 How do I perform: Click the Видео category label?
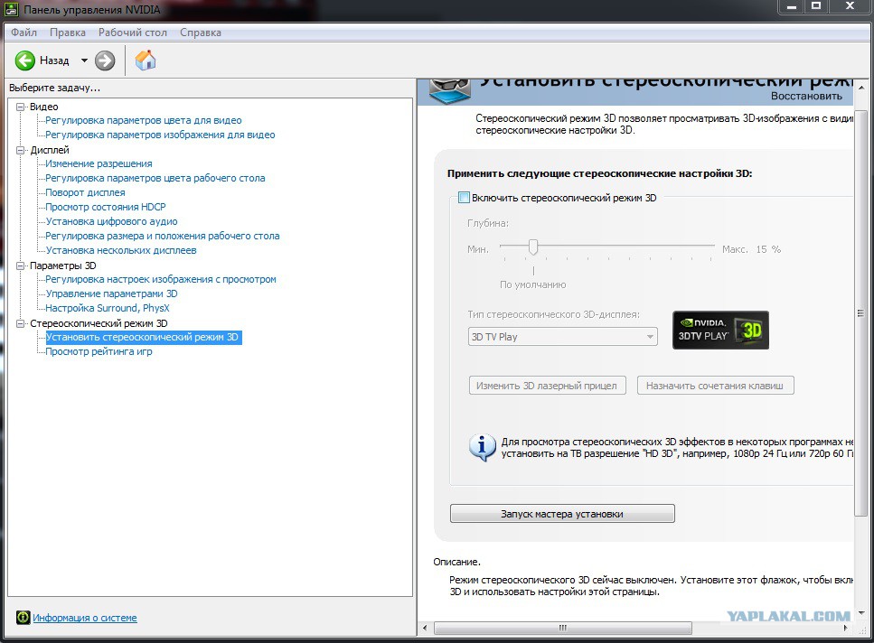44,107
